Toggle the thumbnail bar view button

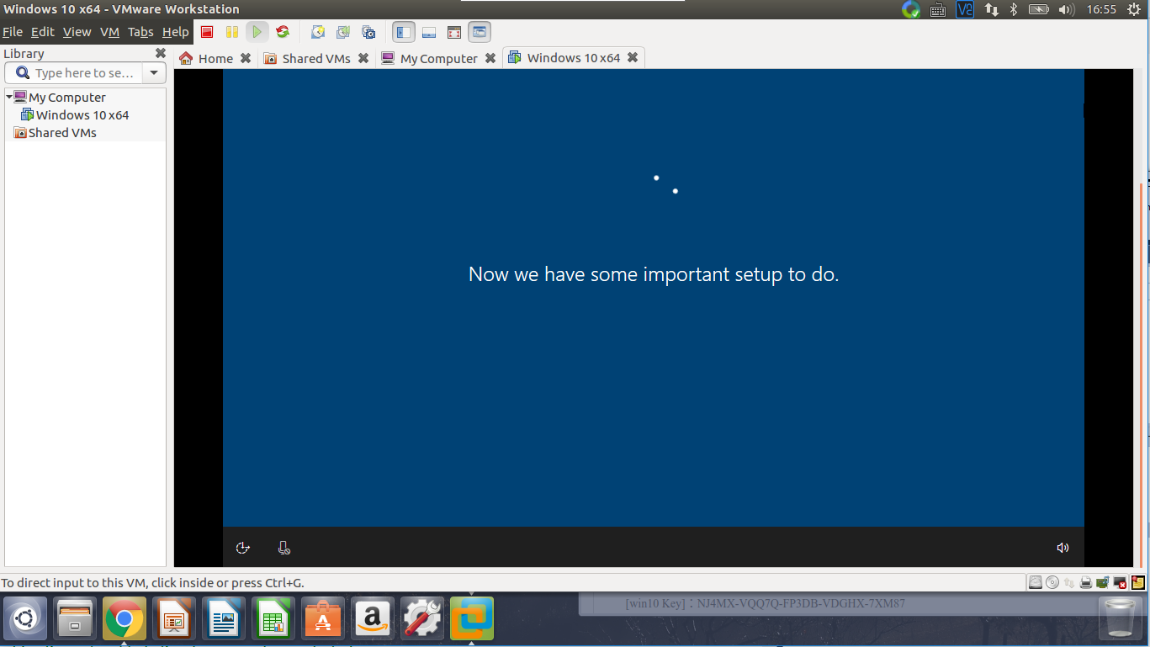click(429, 33)
